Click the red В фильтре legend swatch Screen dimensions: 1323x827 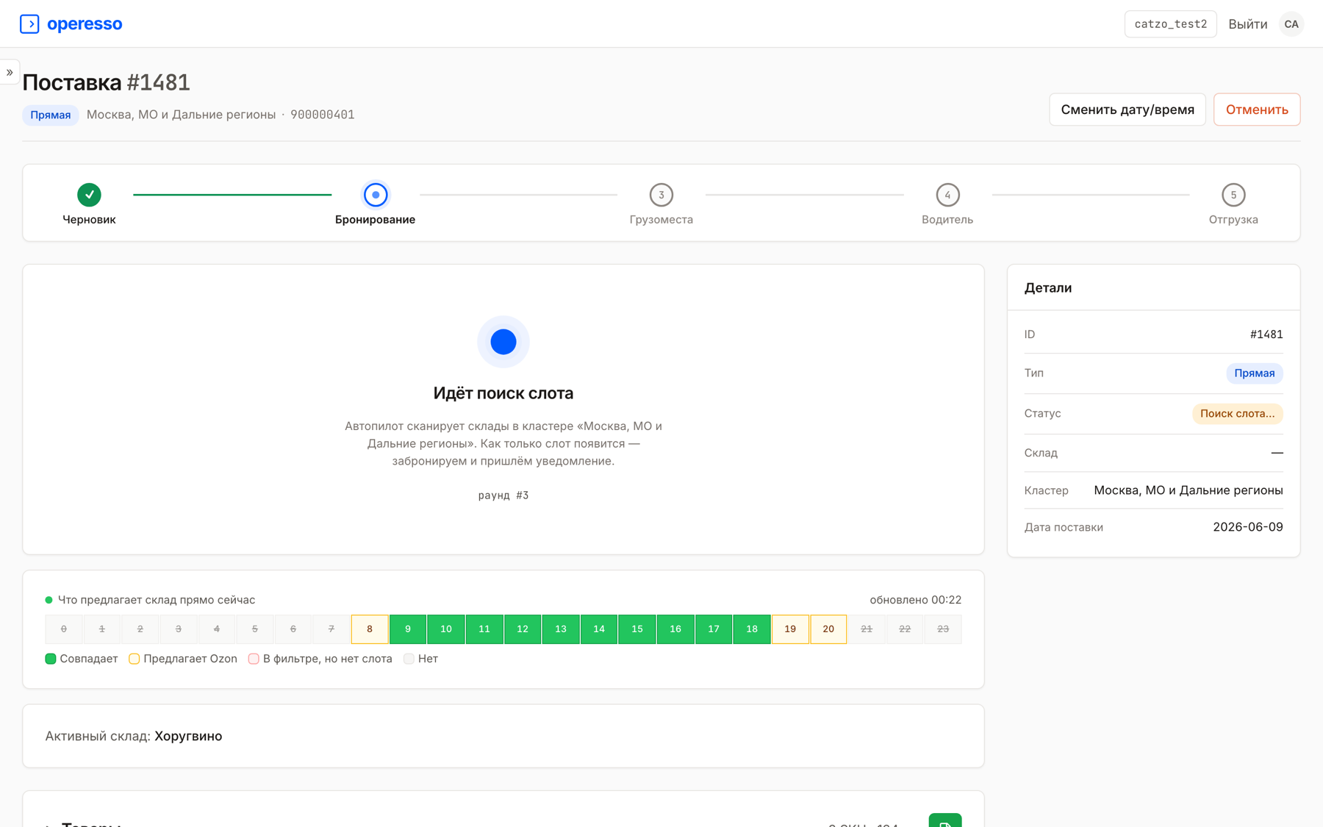254,659
